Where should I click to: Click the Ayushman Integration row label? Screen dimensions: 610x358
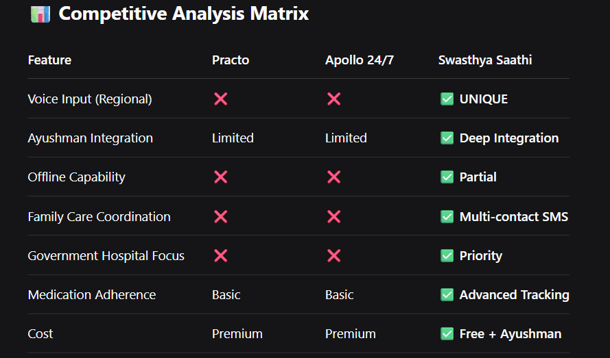[x=91, y=138]
